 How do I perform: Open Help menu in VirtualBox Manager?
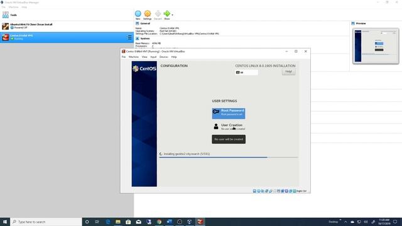(x=24, y=7)
